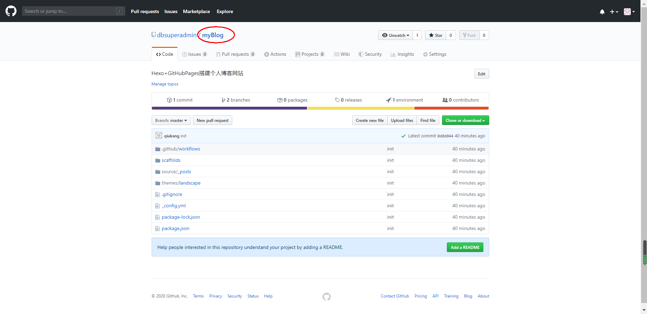Viewport: 647px width, 314px height.
Task: Click the package-lock.json file icon
Action: tap(157, 217)
